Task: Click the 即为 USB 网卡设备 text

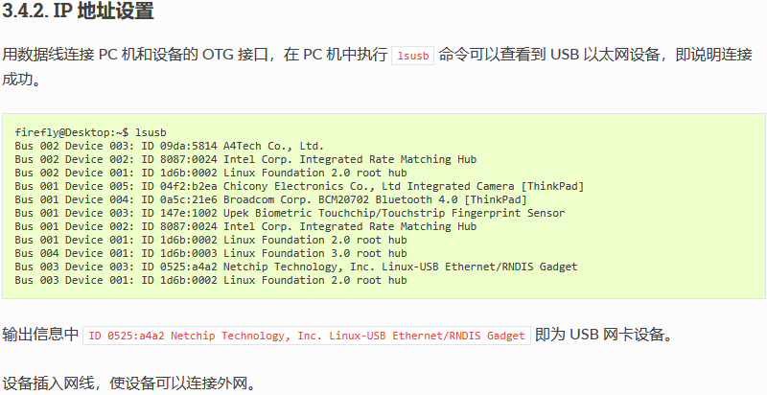Action: [x=604, y=335]
